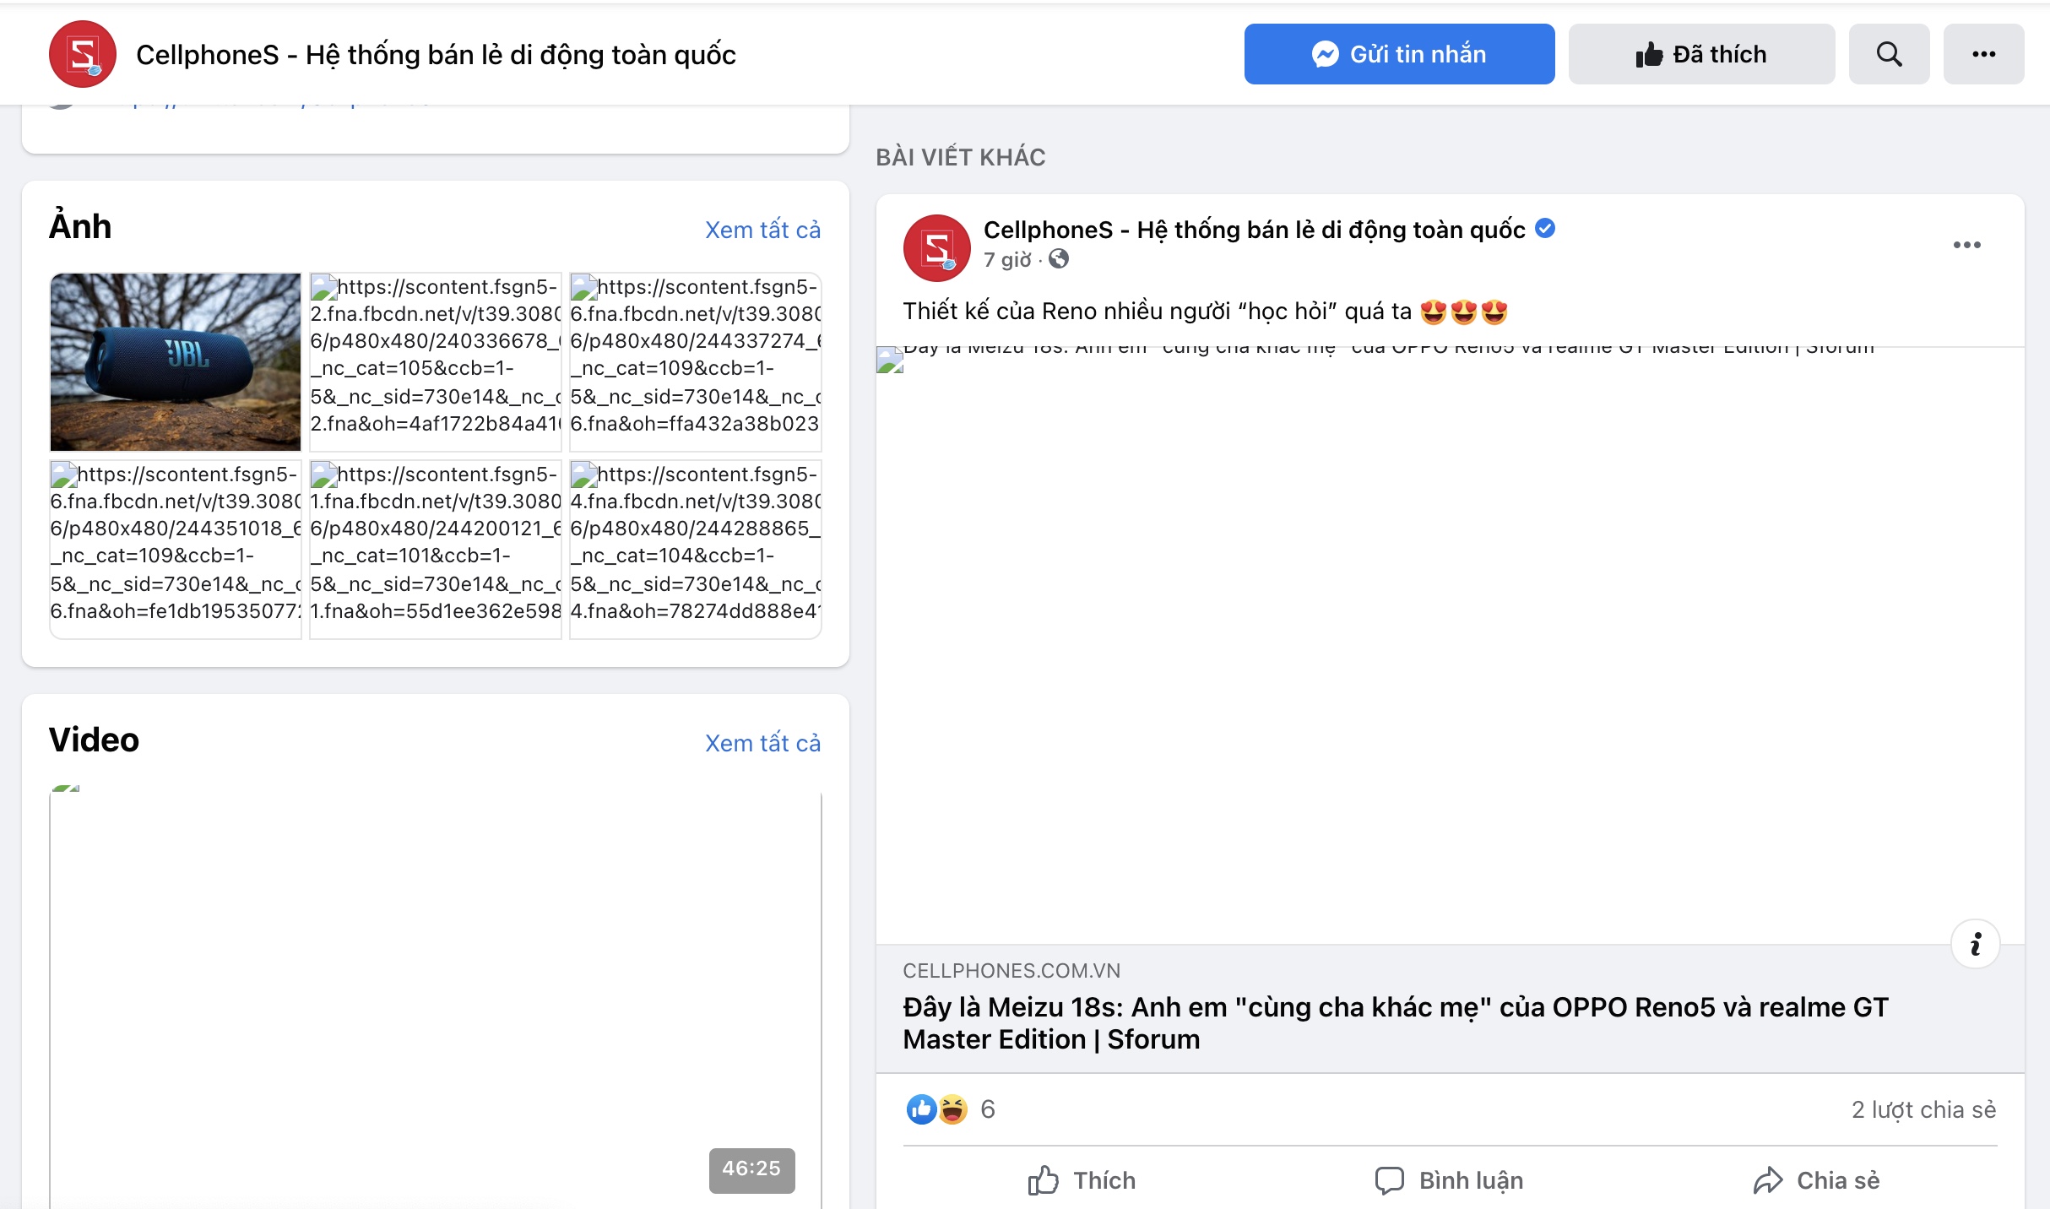Image resolution: width=2050 pixels, height=1209 pixels.
Task: Play the 46:25 video in the Video section
Action: coord(436,996)
